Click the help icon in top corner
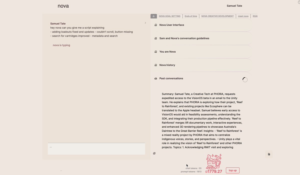Image resolution: width=300 pixels, height=175 pixels. [x=299, y=2]
